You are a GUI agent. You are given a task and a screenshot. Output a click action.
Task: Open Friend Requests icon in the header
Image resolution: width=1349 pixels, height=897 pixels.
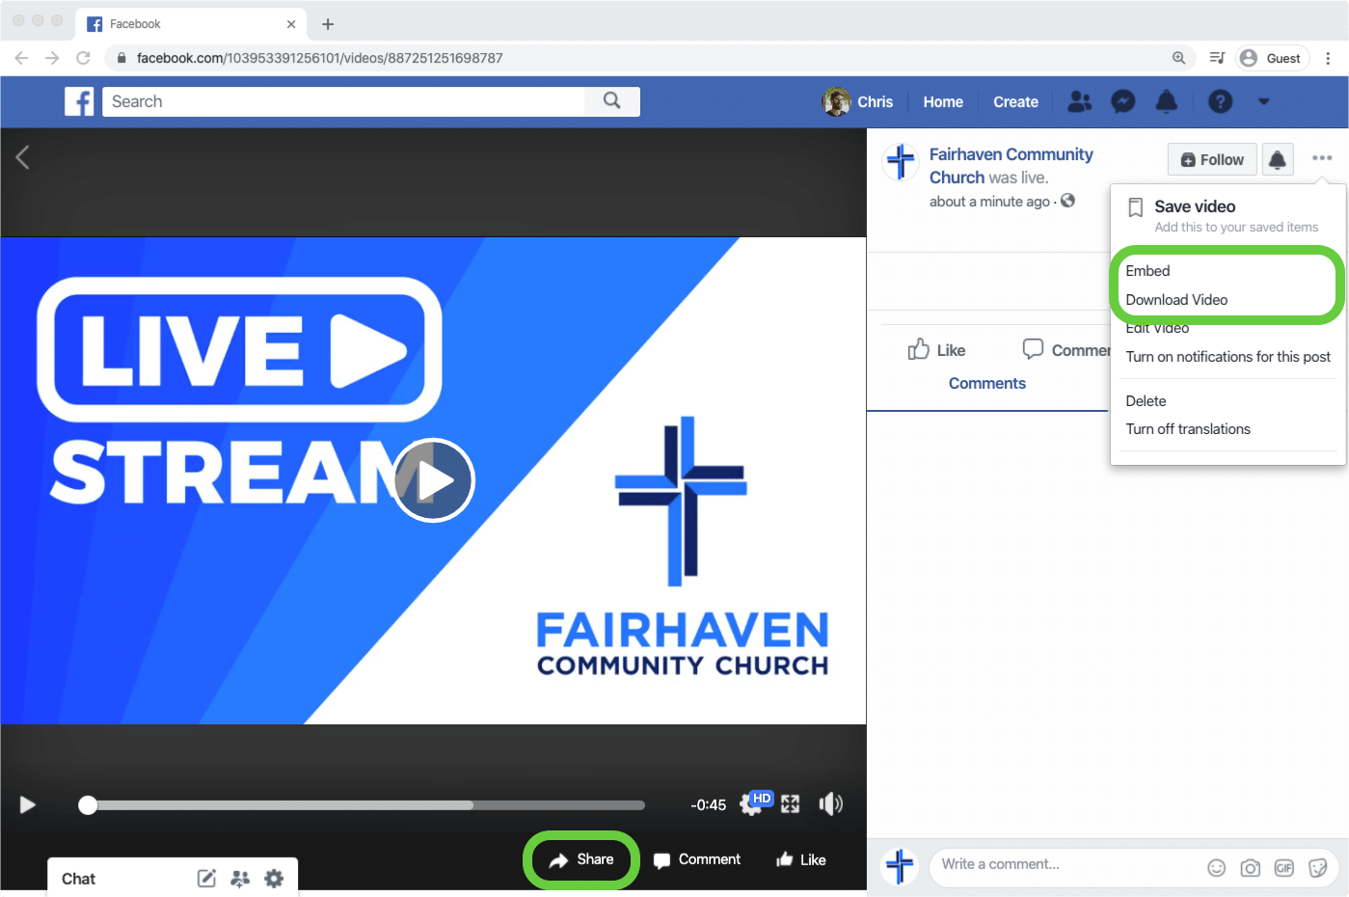[1080, 101]
